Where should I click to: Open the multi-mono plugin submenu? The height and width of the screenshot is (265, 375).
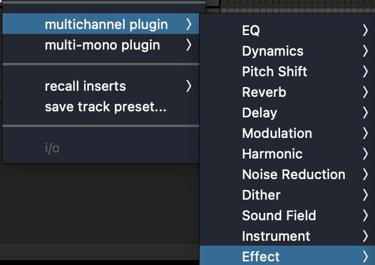click(x=100, y=45)
